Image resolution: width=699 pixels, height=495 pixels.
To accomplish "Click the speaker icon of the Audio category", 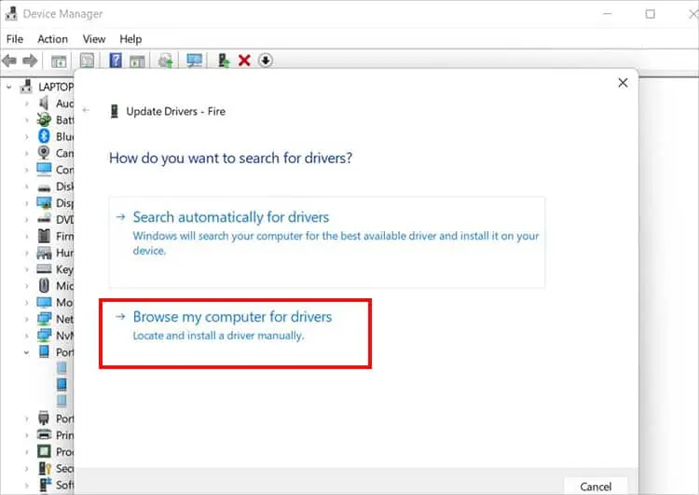I will [44, 103].
